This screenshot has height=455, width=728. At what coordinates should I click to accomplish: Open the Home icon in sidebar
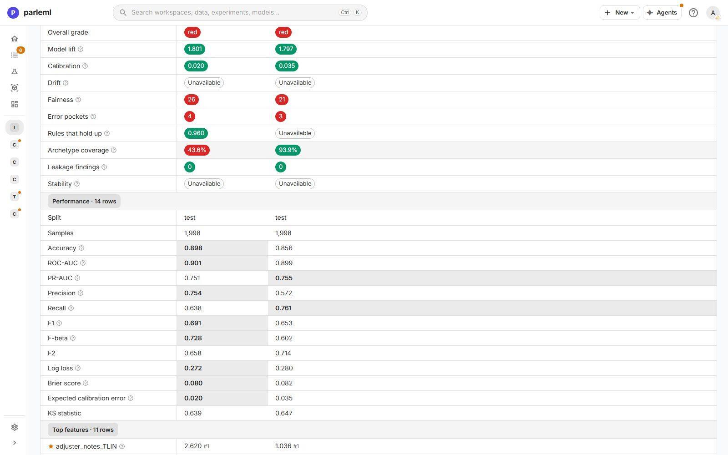point(15,39)
